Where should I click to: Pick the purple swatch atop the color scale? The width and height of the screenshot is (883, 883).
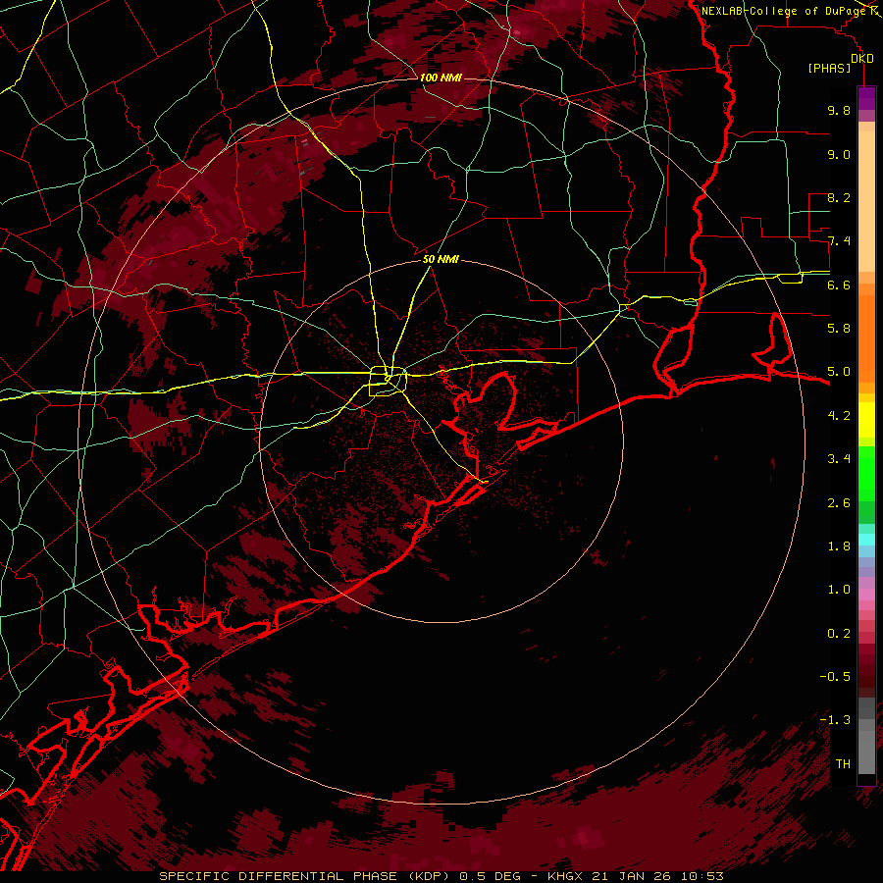866,98
